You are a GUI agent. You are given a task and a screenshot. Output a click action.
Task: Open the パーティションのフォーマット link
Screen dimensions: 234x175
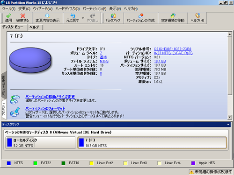[x=45, y=108]
